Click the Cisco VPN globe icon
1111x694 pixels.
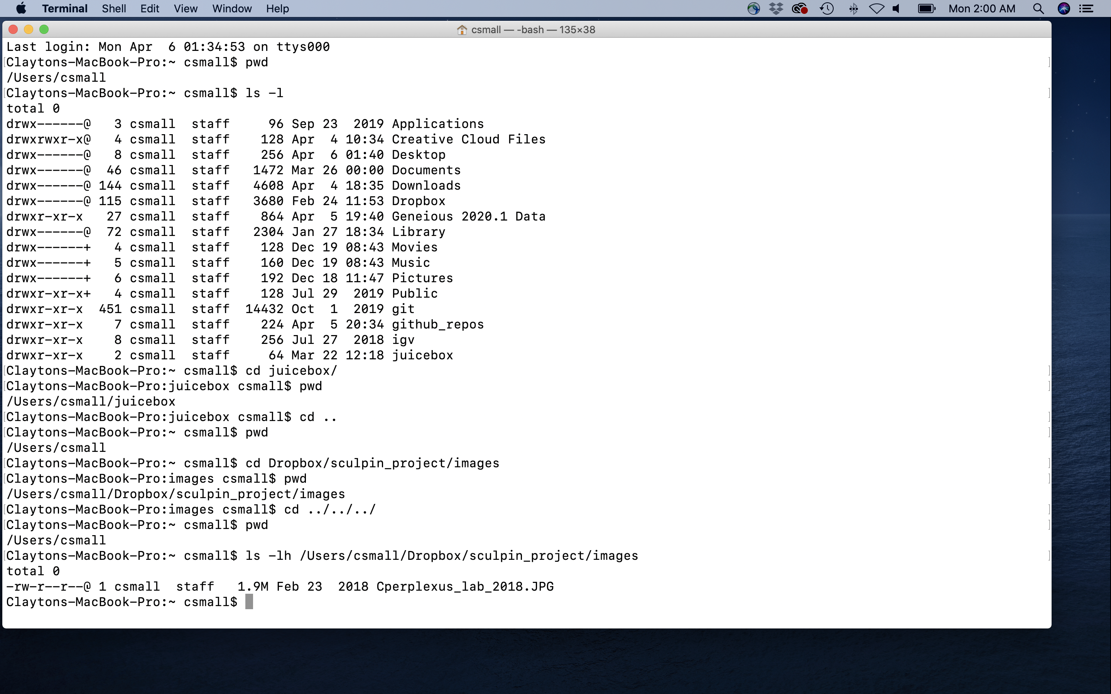click(753, 8)
